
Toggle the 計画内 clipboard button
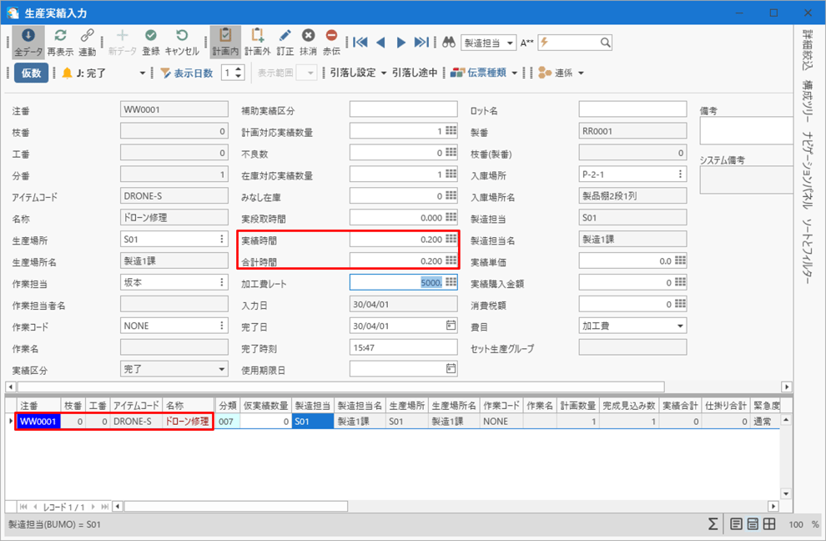pyautogui.click(x=224, y=36)
